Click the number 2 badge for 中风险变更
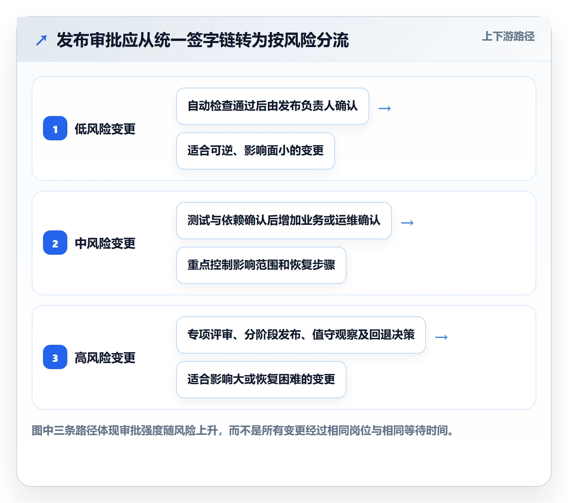Viewport: 568px width, 503px height. (55, 243)
